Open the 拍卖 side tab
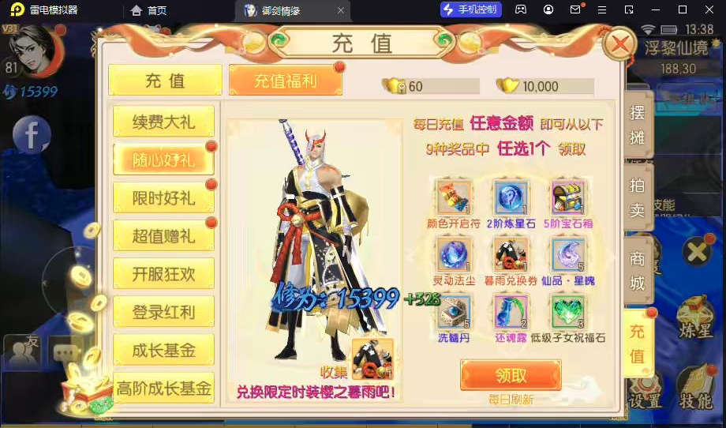 click(x=638, y=197)
